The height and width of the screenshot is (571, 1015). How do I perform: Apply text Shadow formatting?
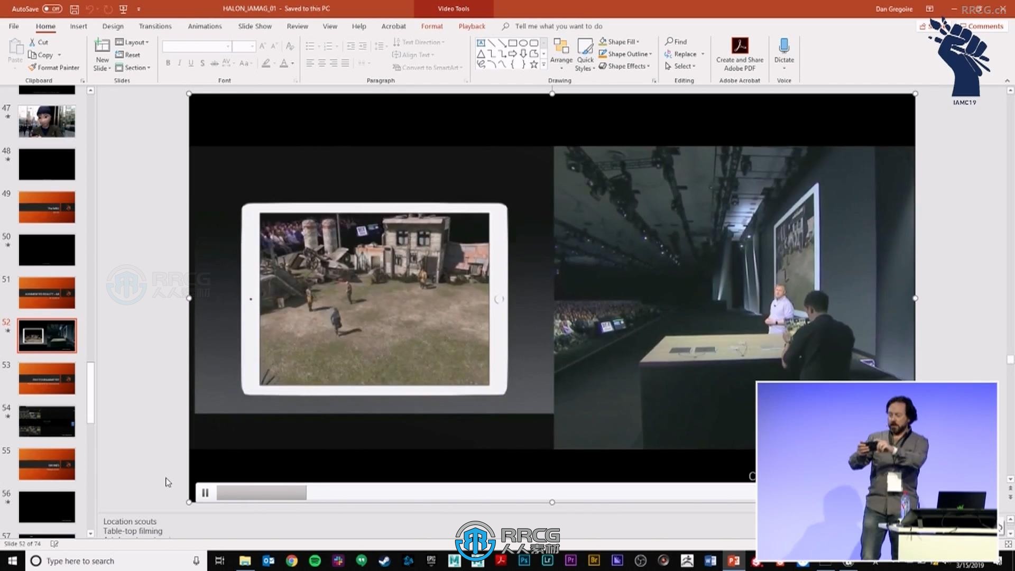coord(202,63)
